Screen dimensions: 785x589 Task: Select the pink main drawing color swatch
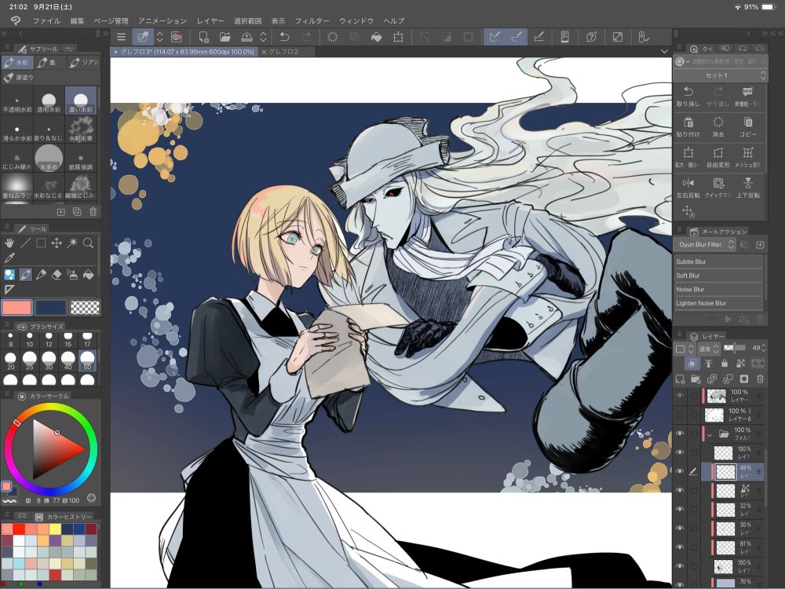tap(17, 308)
